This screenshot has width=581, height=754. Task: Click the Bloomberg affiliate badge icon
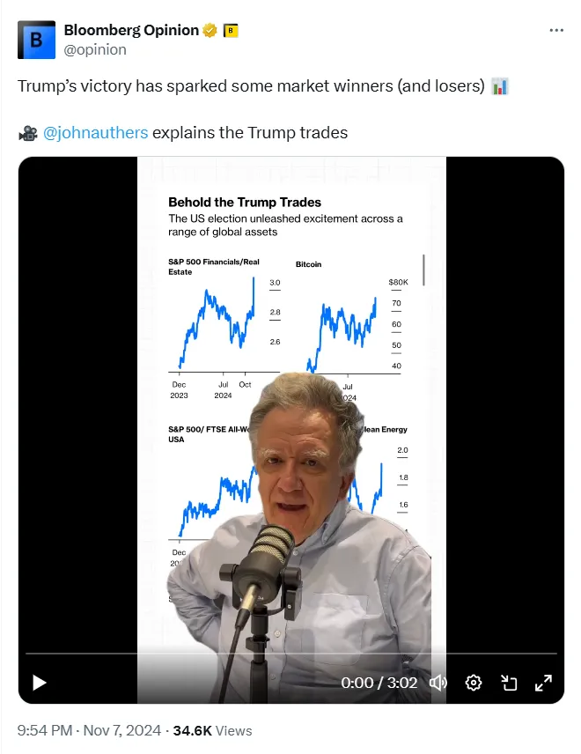click(231, 31)
